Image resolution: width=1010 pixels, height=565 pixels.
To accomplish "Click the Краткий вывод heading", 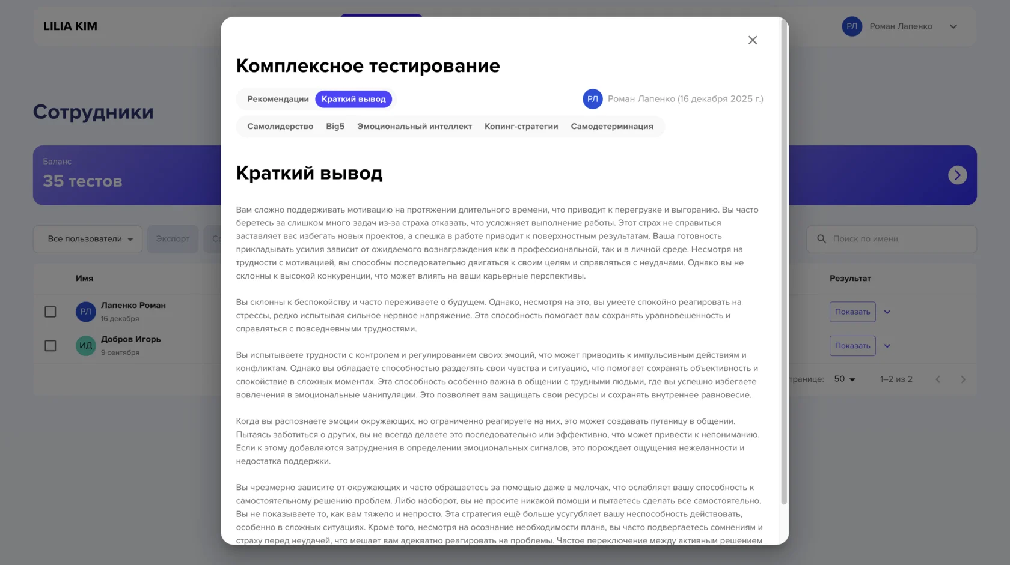I will [309, 174].
